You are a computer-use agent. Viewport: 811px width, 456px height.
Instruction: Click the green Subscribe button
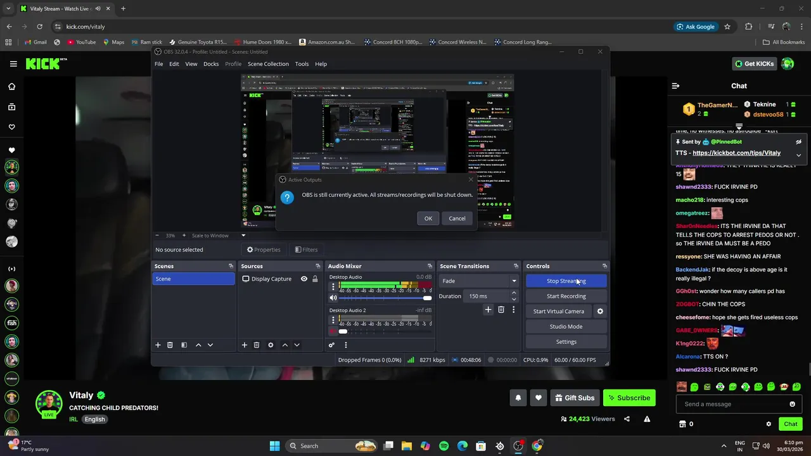(x=629, y=398)
